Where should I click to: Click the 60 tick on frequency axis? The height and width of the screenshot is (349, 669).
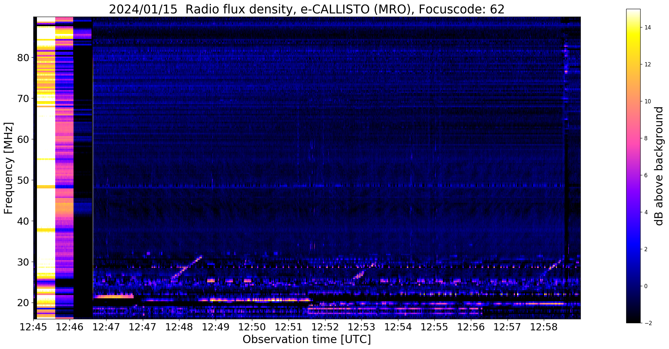[23, 140]
